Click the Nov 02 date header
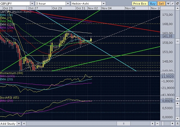The image size is (180, 127). point(93,8)
